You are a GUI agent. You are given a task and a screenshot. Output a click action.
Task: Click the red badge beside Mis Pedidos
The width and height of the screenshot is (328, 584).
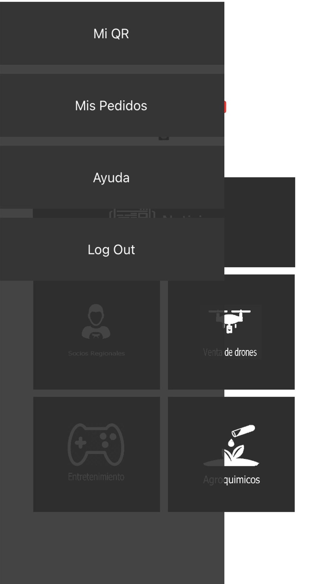[225, 107]
